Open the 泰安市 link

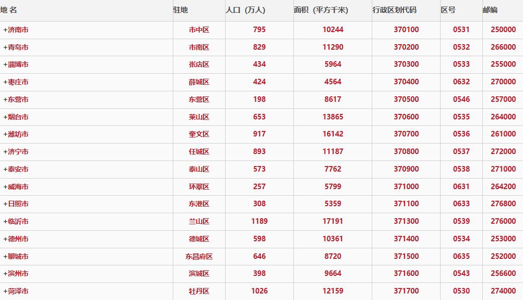[x=16, y=170]
